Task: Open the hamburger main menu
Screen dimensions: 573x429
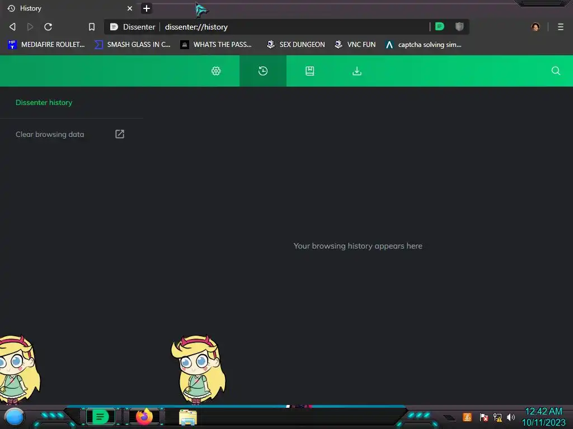Action: point(561,27)
